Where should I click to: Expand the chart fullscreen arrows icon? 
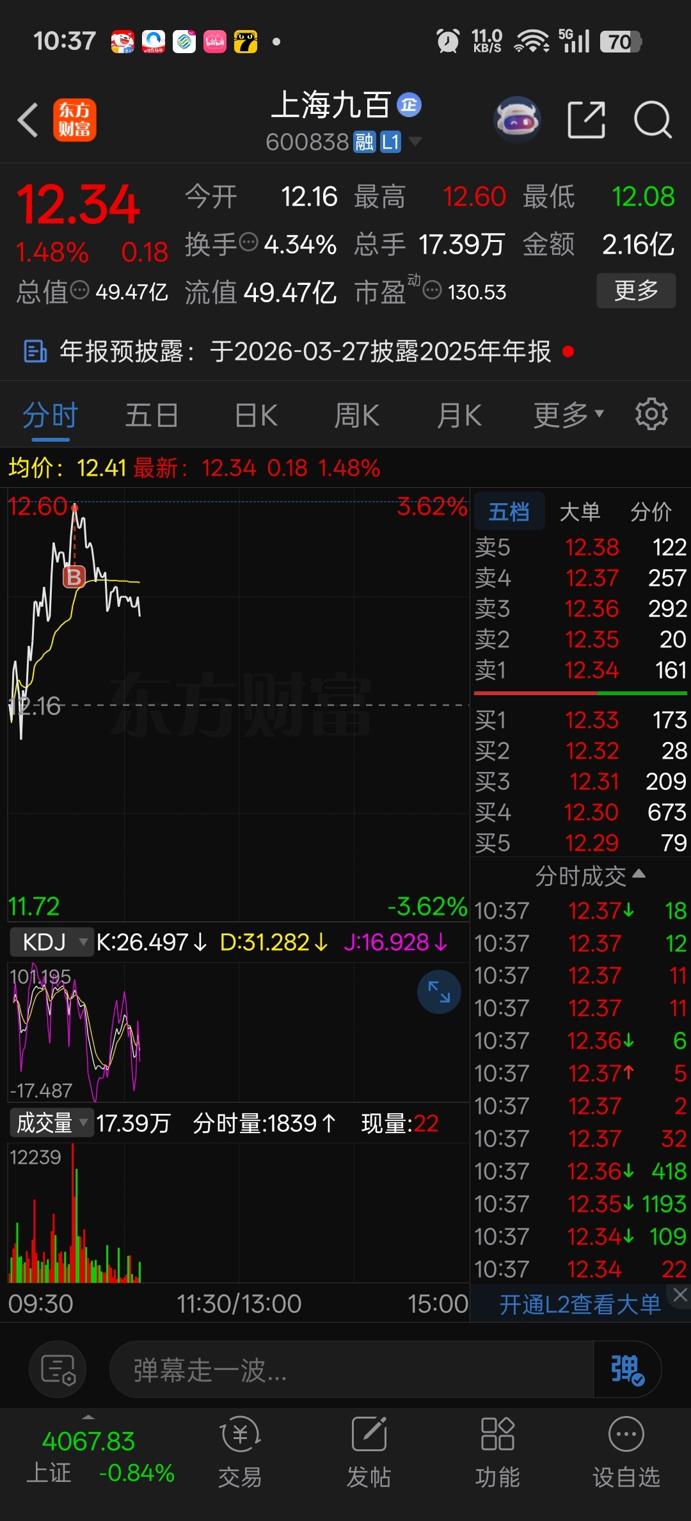(439, 992)
